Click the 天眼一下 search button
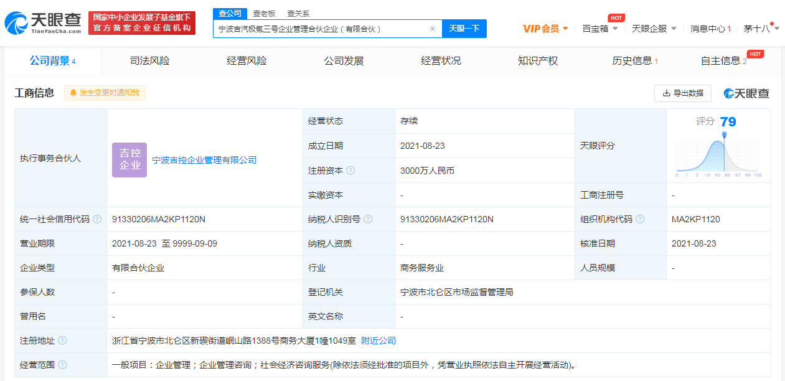785x381 pixels. coord(464,29)
